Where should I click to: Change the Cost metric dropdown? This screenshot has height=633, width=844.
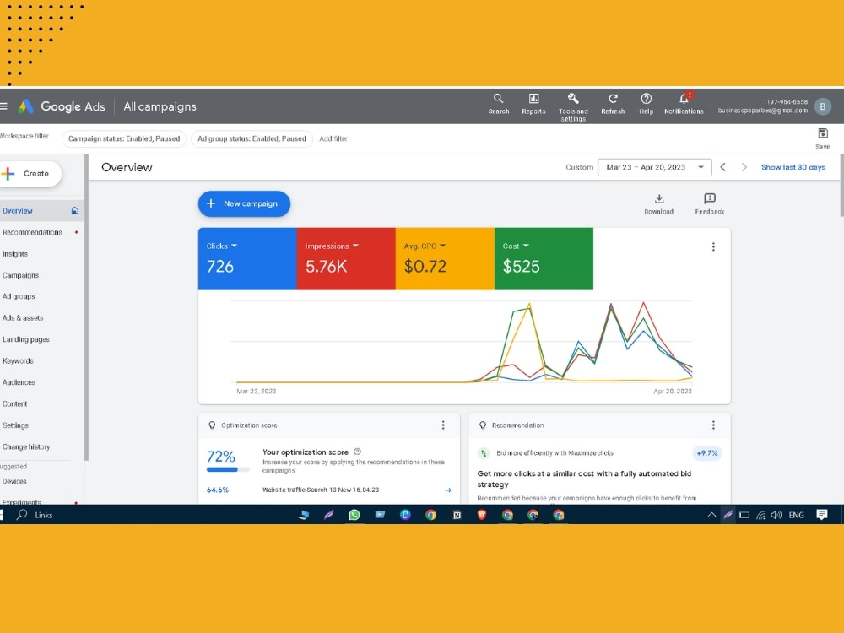(516, 246)
